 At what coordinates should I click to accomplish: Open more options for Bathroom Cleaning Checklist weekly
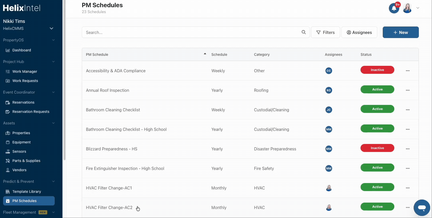408,110
